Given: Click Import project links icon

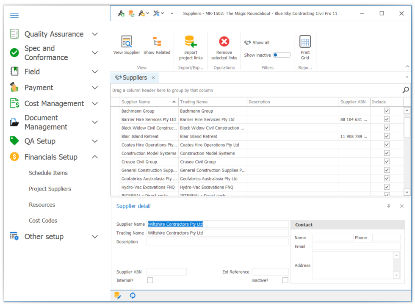Looking at the screenshot, I should click(191, 42).
